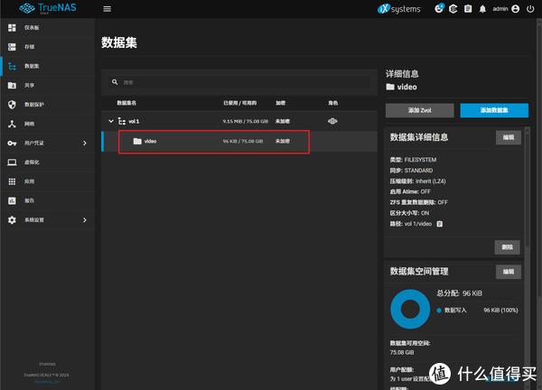
Task: Click the 9.15 MiB / 75.08 GiB cell
Action: pos(246,121)
